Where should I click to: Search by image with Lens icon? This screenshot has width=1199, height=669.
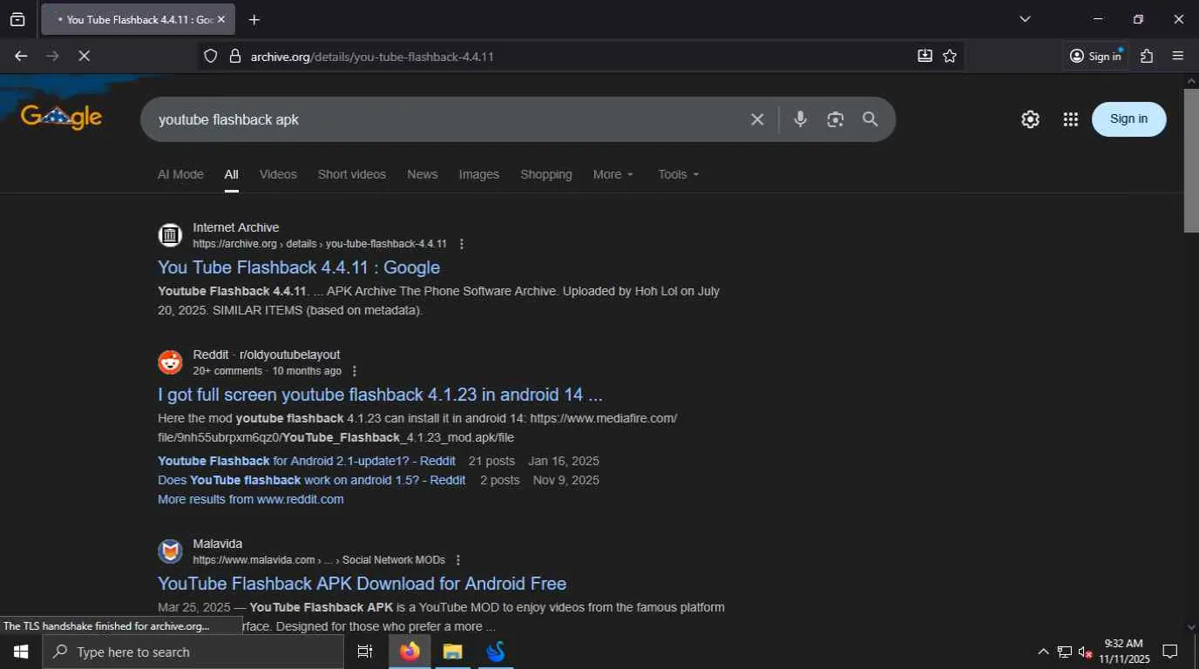click(x=836, y=119)
